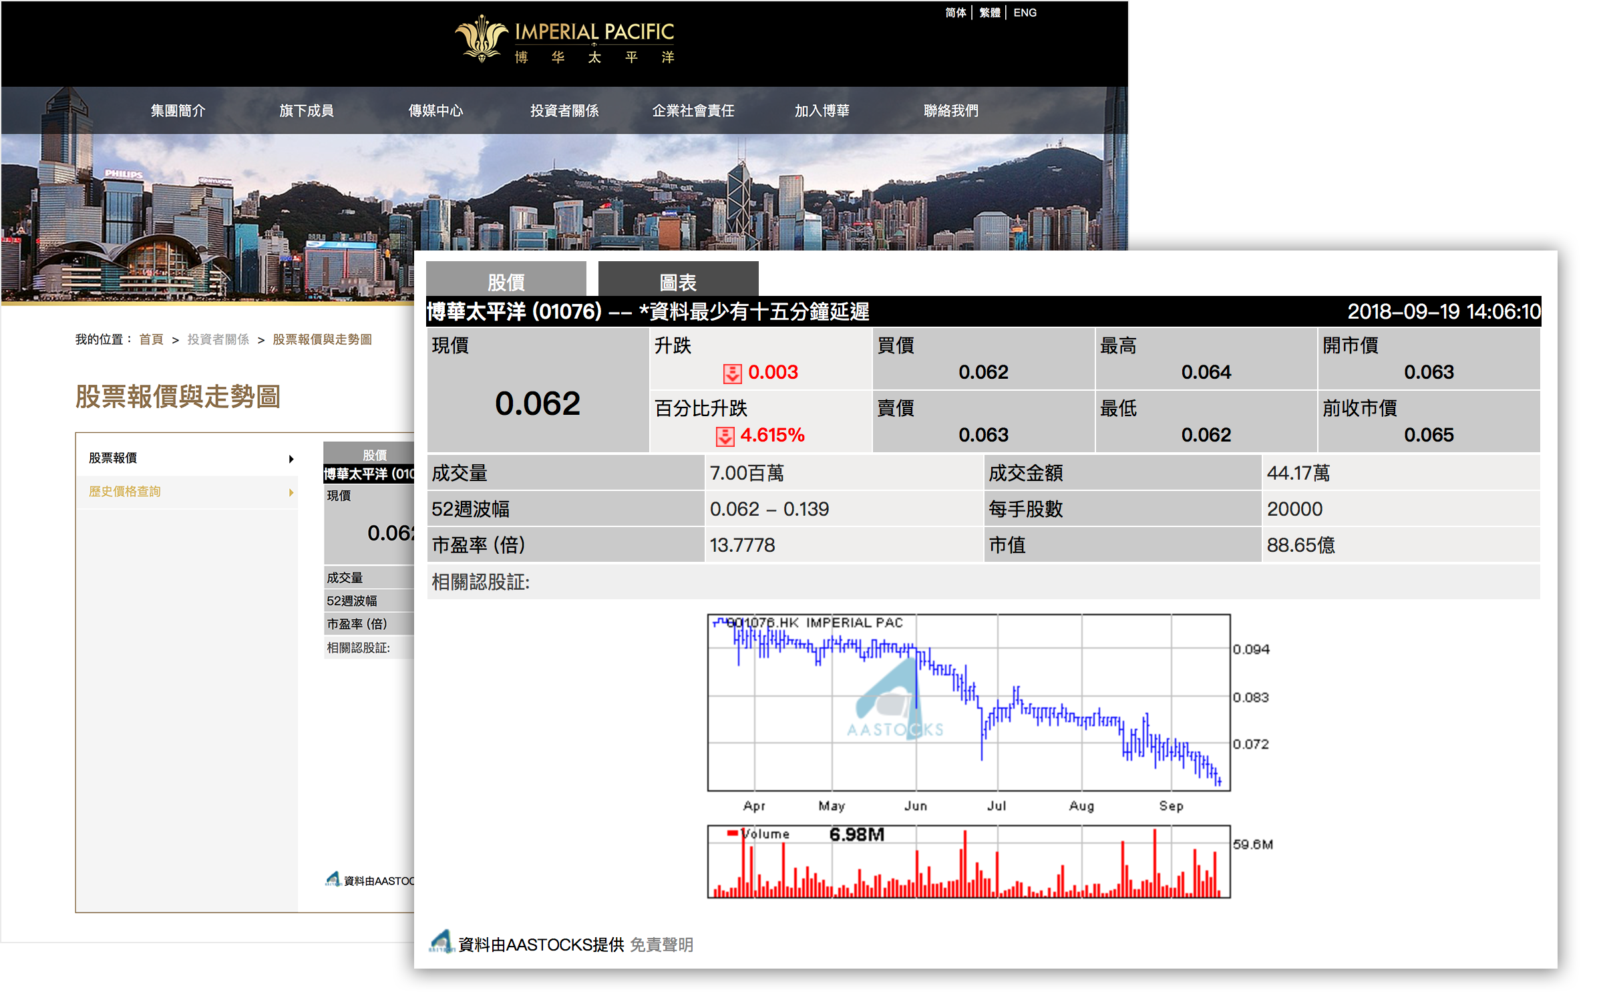Click the 免責聲明 disclaimer link
The image size is (1603, 1002).
[x=661, y=945]
